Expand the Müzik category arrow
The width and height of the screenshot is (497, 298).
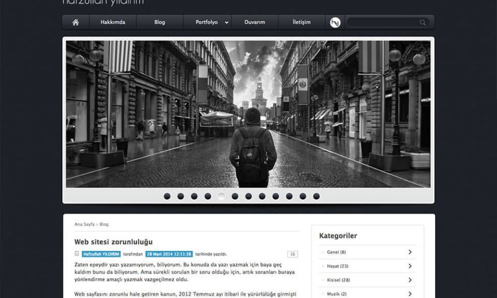[x=410, y=294]
